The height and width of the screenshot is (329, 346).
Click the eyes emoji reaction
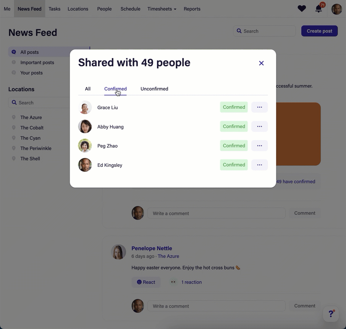[x=173, y=282]
